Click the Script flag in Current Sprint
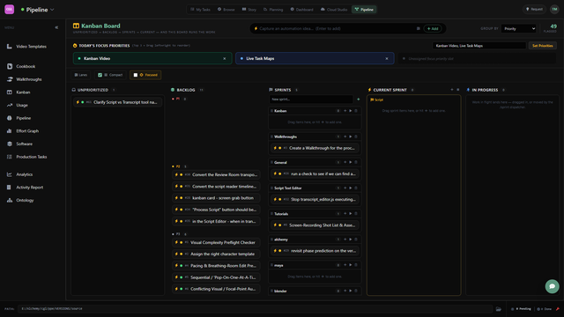564x317 pixels. pos(376,100)
